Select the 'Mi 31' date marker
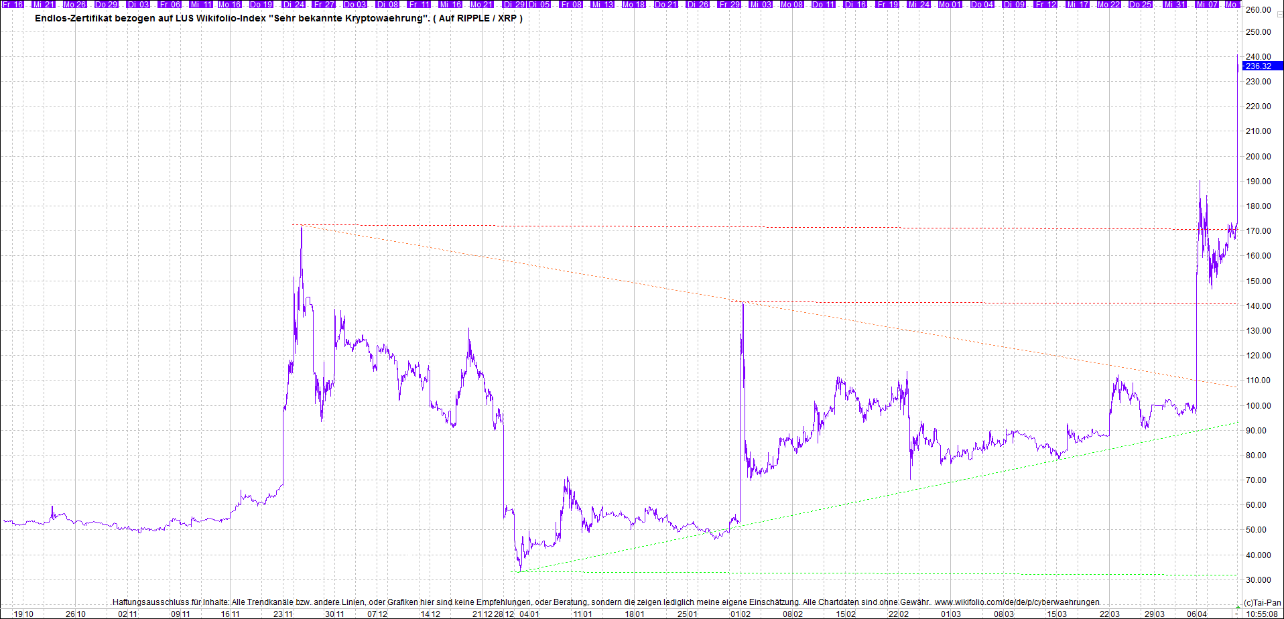 (1175, 4)
